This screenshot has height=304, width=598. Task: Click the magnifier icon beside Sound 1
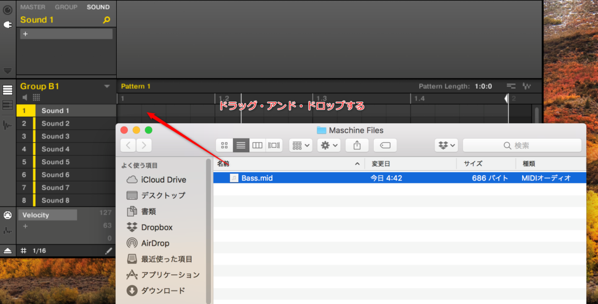pos(106,20)
